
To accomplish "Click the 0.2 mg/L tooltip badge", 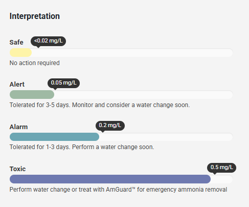I will pyautogui.click(x=110, y=126).
